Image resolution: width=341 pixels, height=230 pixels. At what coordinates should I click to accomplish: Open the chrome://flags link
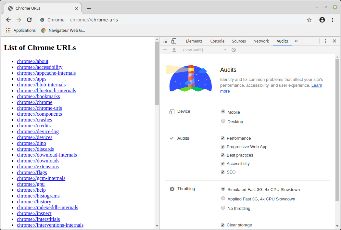(32, 172)
